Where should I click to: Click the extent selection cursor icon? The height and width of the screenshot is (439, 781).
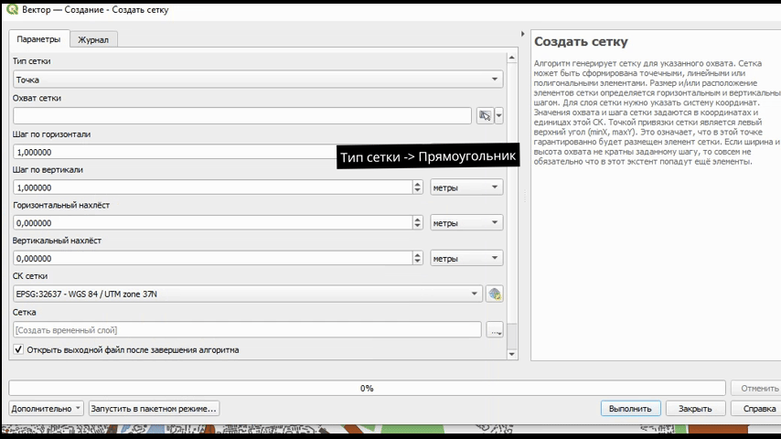coord(485,116)
